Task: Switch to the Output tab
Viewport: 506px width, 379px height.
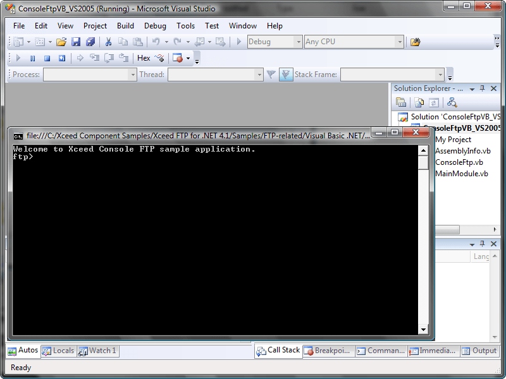Action: pos(482,351)
